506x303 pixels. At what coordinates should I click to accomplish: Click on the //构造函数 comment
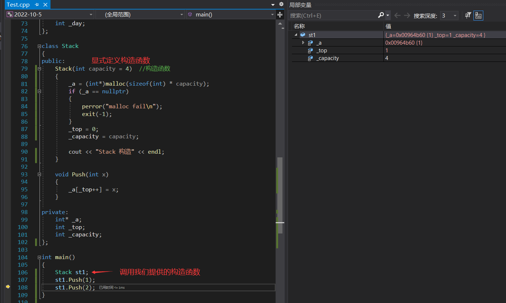155,69
